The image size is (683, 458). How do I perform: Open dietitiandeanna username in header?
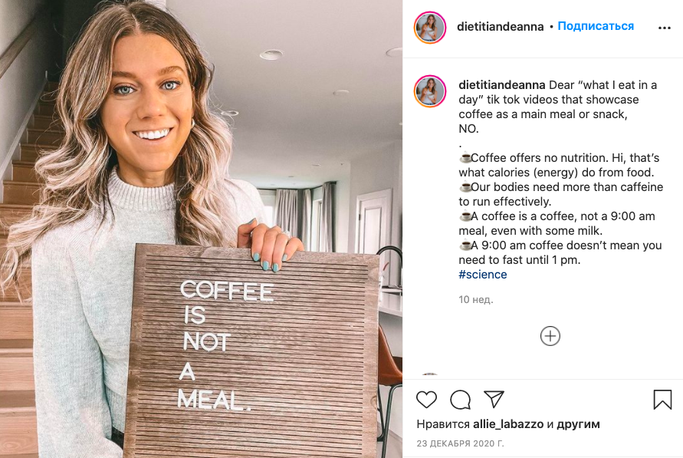500,27
